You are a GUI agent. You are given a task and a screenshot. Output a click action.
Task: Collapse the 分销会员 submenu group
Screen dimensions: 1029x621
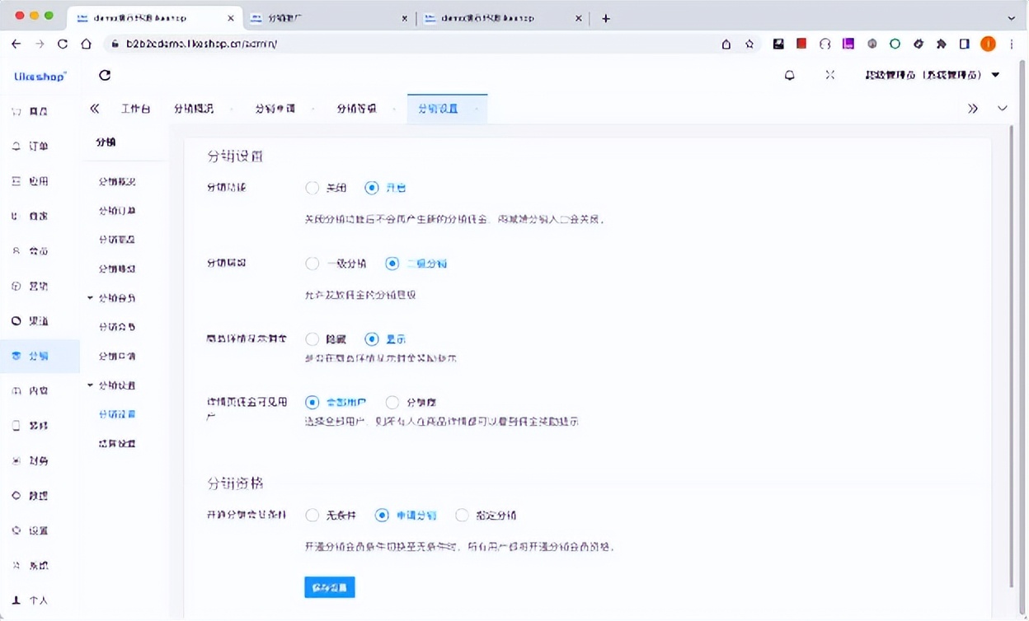(x=91, y=298)
